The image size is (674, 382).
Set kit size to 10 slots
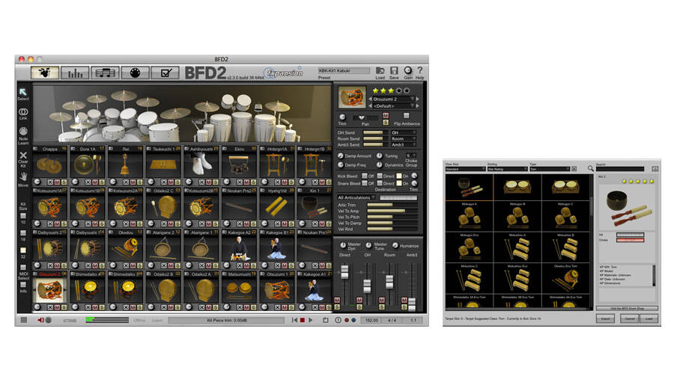(23, 216)
